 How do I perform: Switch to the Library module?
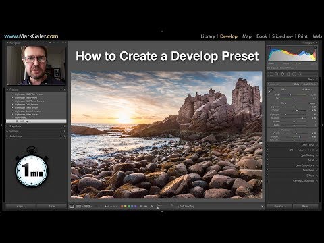[x=208, y=36]
